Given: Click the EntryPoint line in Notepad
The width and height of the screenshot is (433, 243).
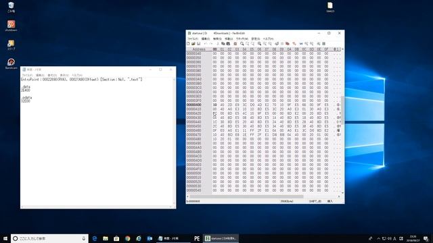Looking at the screenshot, I should point(82,80).
